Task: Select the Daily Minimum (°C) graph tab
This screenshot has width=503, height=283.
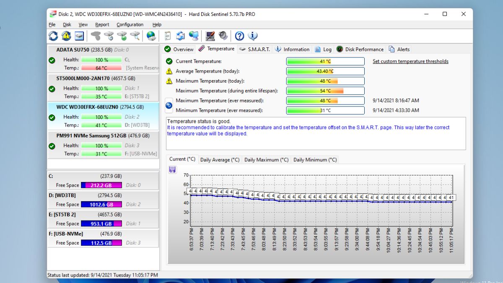Action: 315,160
